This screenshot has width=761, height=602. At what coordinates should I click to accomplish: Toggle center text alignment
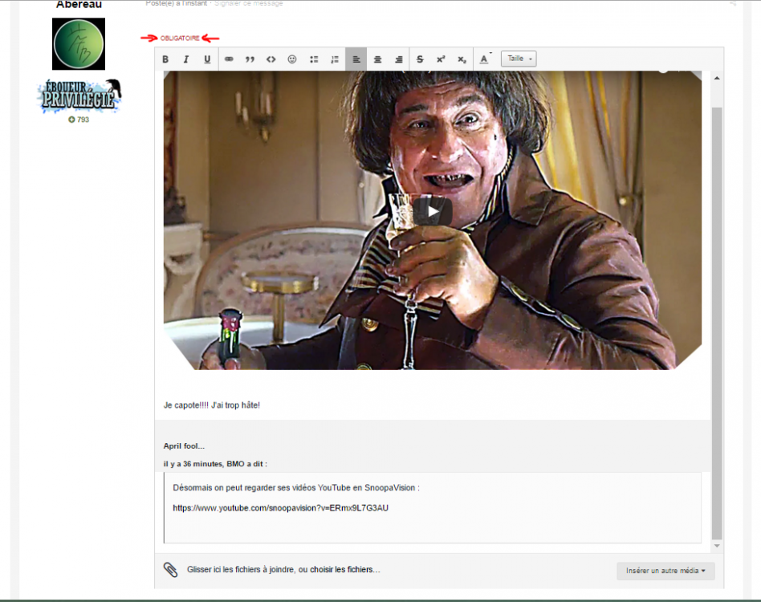point(376,59)
